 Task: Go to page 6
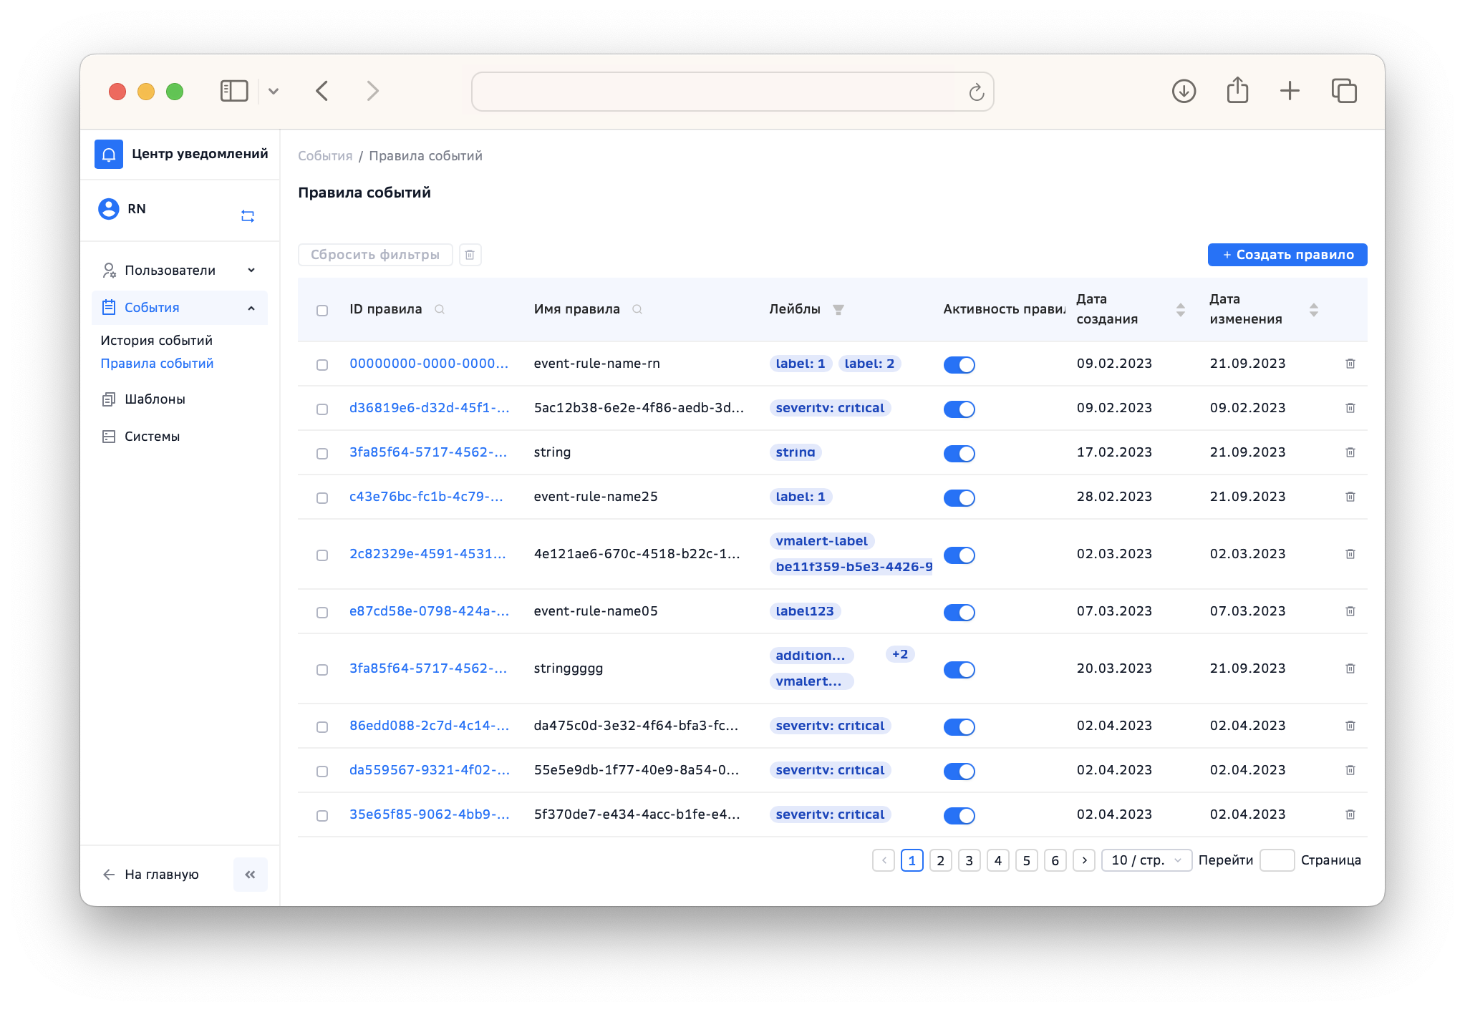point(1055,860)
